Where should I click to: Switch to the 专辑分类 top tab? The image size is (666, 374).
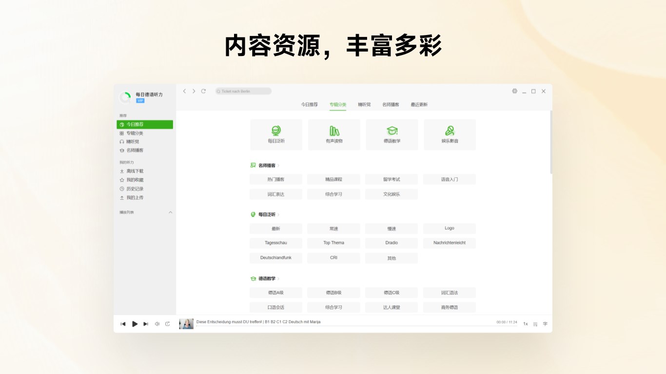(338, 105)
